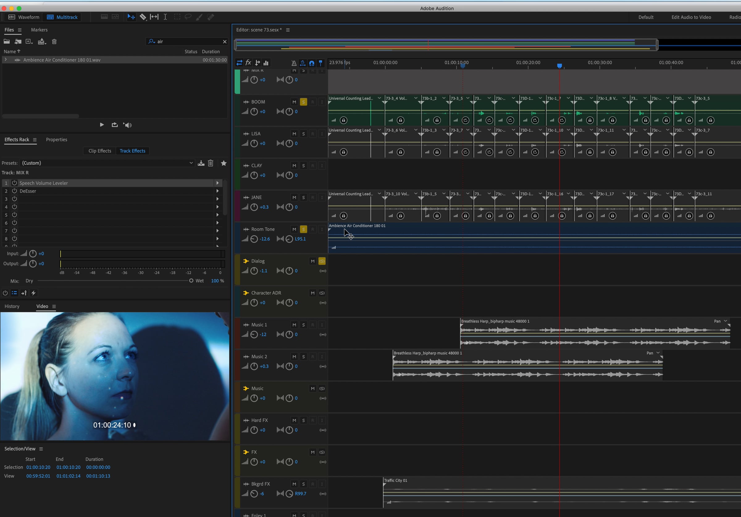Show the fx track controls
The width and height of the screenshot is (741, 517).
[248, 63]
